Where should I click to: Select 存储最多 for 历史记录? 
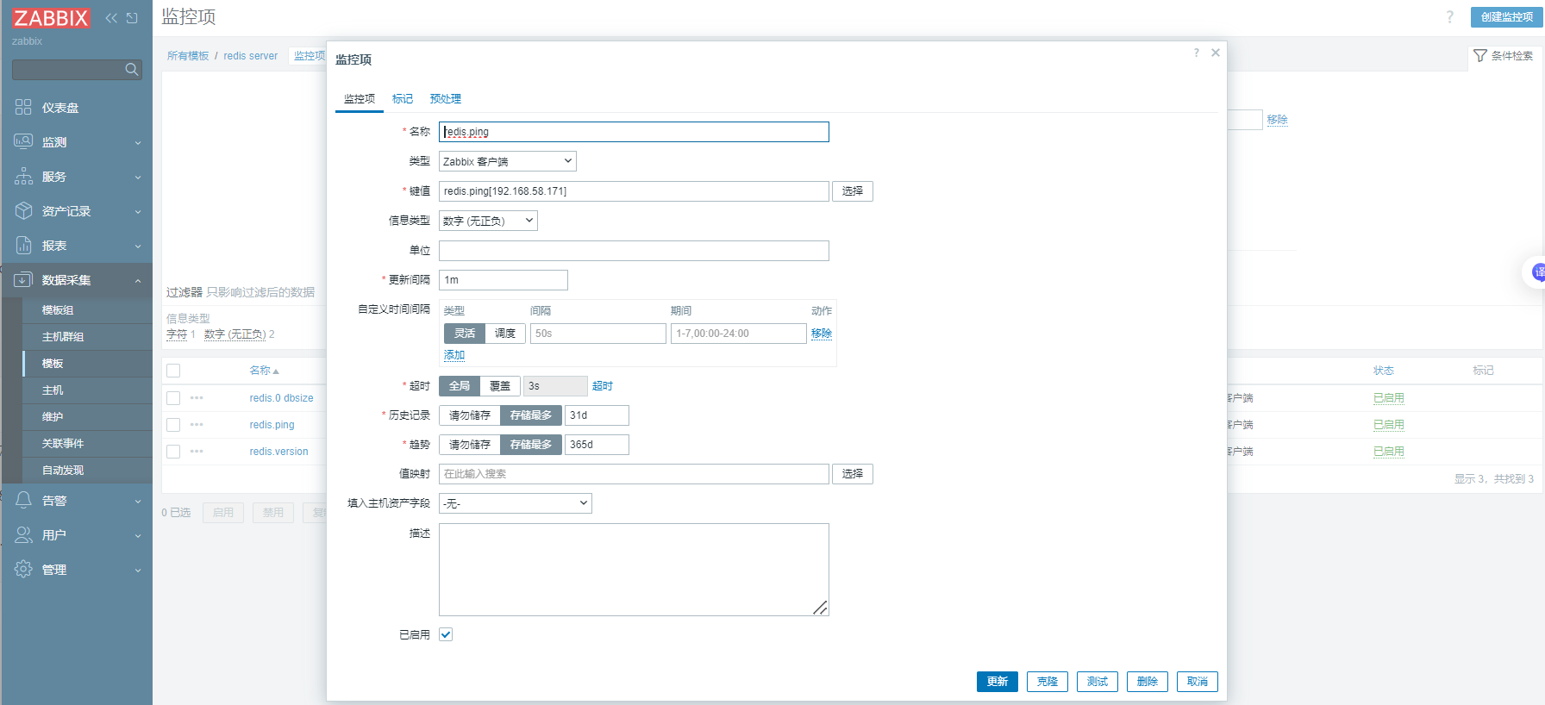(x=531, y=415)
